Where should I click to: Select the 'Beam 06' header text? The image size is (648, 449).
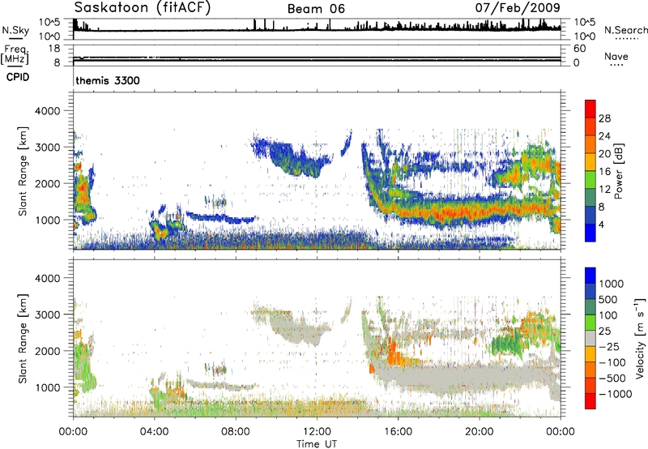pyautogui.click(x=316, y=9)
